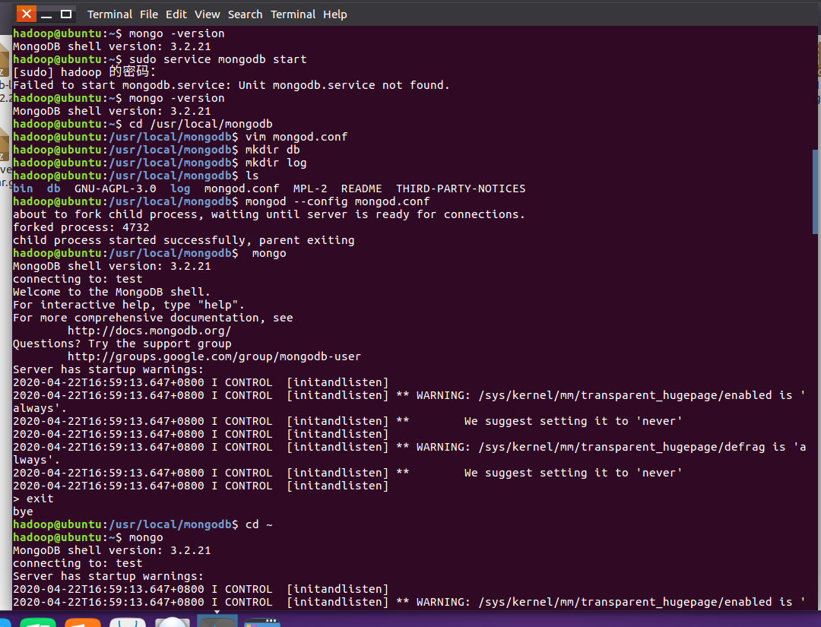Close the terminal window with orange X
821x627 pixels.
click(26, 14)
